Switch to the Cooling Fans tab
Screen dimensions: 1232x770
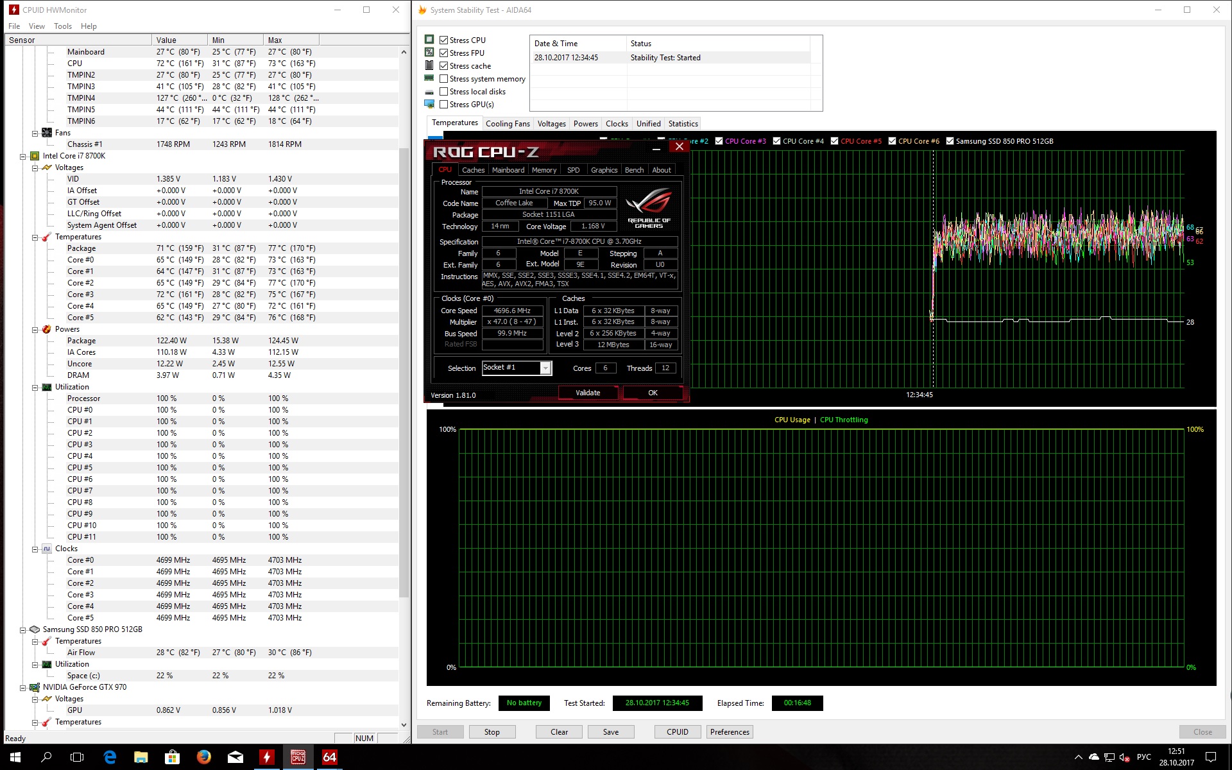[x=508, y=124]
